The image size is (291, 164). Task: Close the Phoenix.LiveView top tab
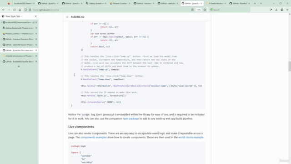pyautogui.click(x=130, y=3)
